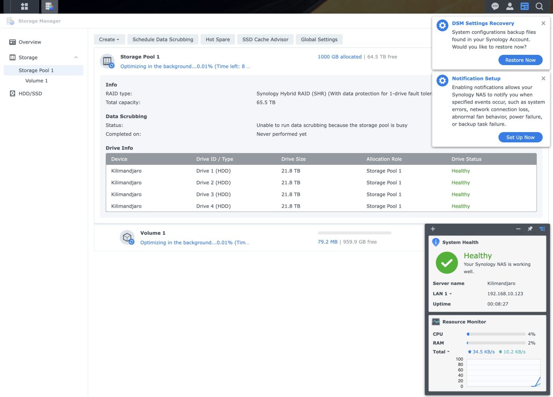Image resolution: width=553 pixels, height=397 pixels.
Task: Select the Drive 1 (HDD) row
Action: (321, 171)
